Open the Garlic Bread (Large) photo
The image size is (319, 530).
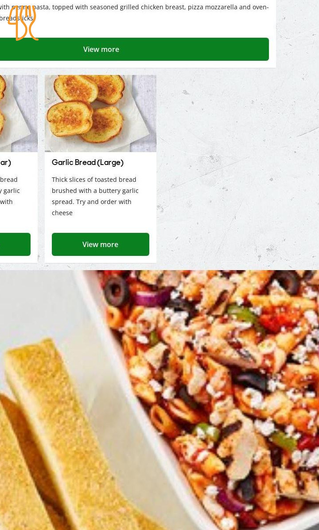(x=100, y=114)
